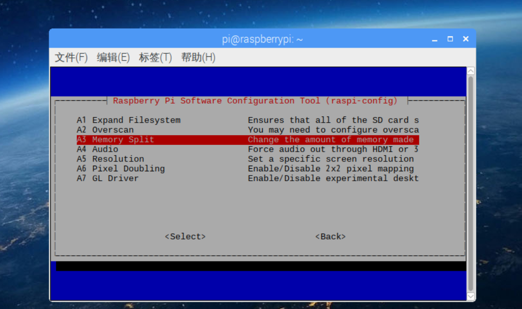This screenshot has width=522, height=309.
Task: Minimize the pi@raspberrypi terminal window
Action: click(x=434, y=39)
